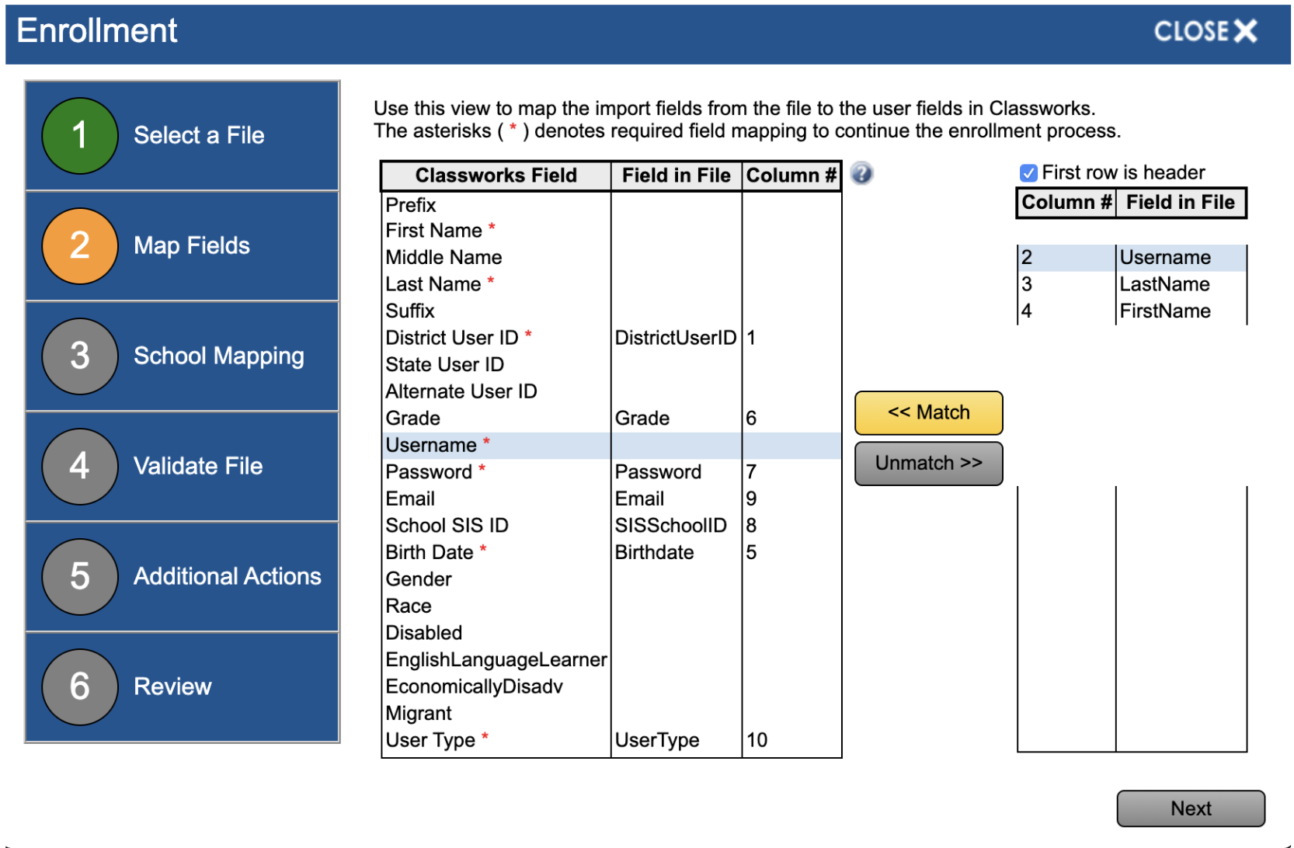Click the Unmatch >> button
Screen dimensions: 1294x848
(928, 464)
